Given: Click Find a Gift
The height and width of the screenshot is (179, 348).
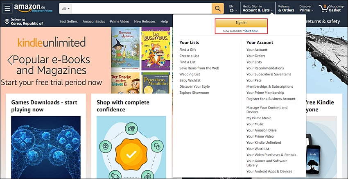Looking at the screenshot, I should pyautogui.click(x=188, y=50).
